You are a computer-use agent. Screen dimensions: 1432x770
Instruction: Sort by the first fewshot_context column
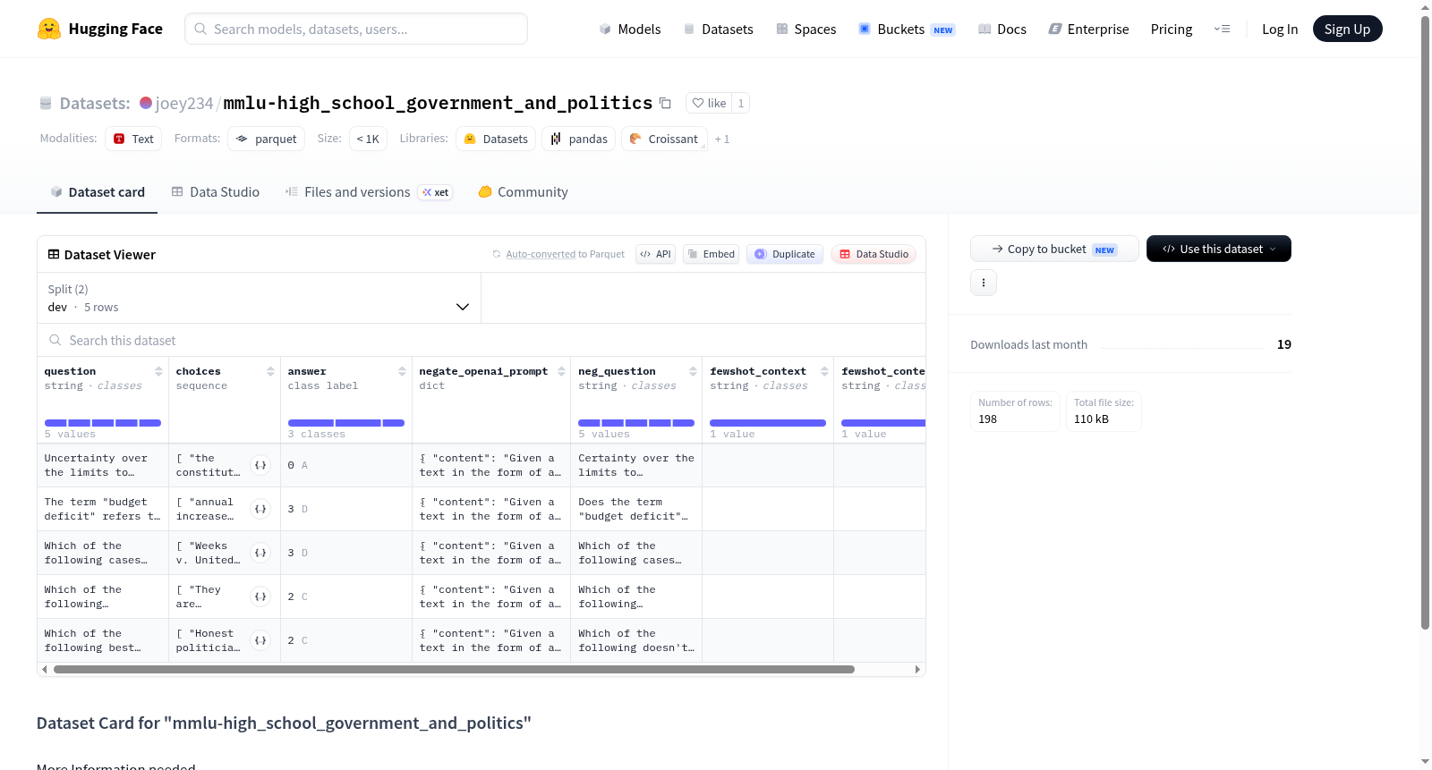pos(824,371)
